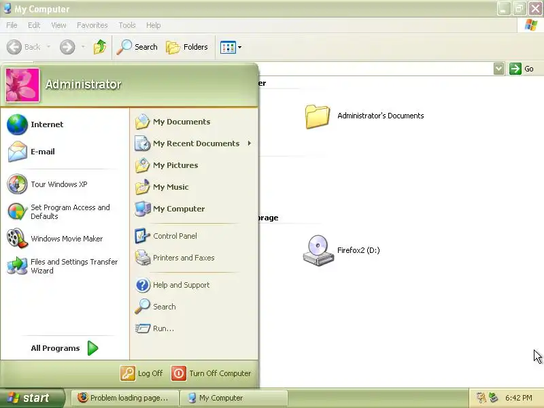Open Internet from the Start menu
Screen dimensions: 544x408
(65, 124)
